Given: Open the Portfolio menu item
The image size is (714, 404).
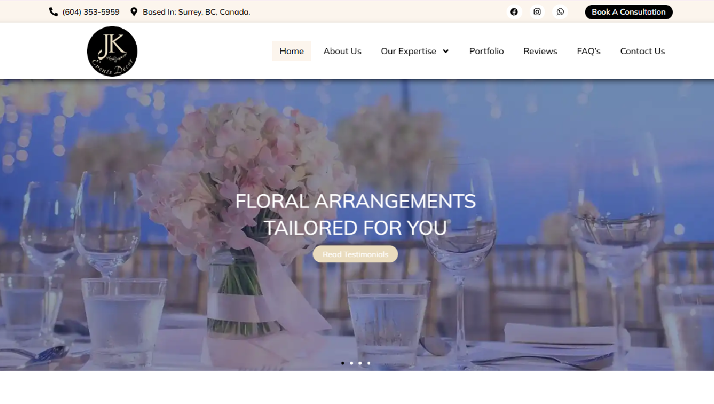Looking at the screenshot, I should [486, 51].
